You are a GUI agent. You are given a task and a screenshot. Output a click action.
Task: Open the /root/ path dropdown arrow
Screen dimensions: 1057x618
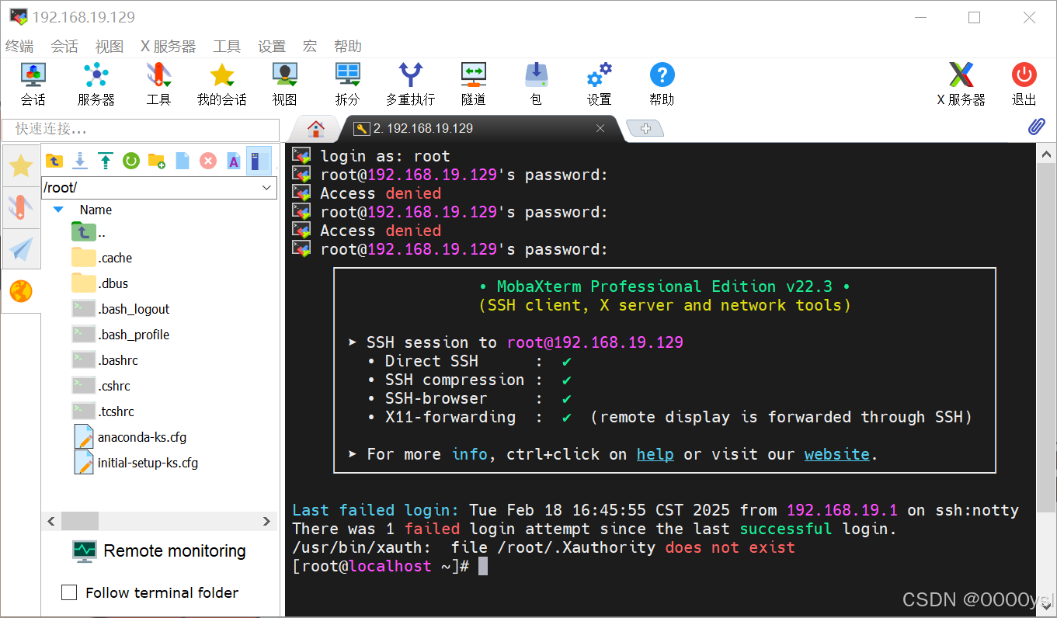click(267, 187)
